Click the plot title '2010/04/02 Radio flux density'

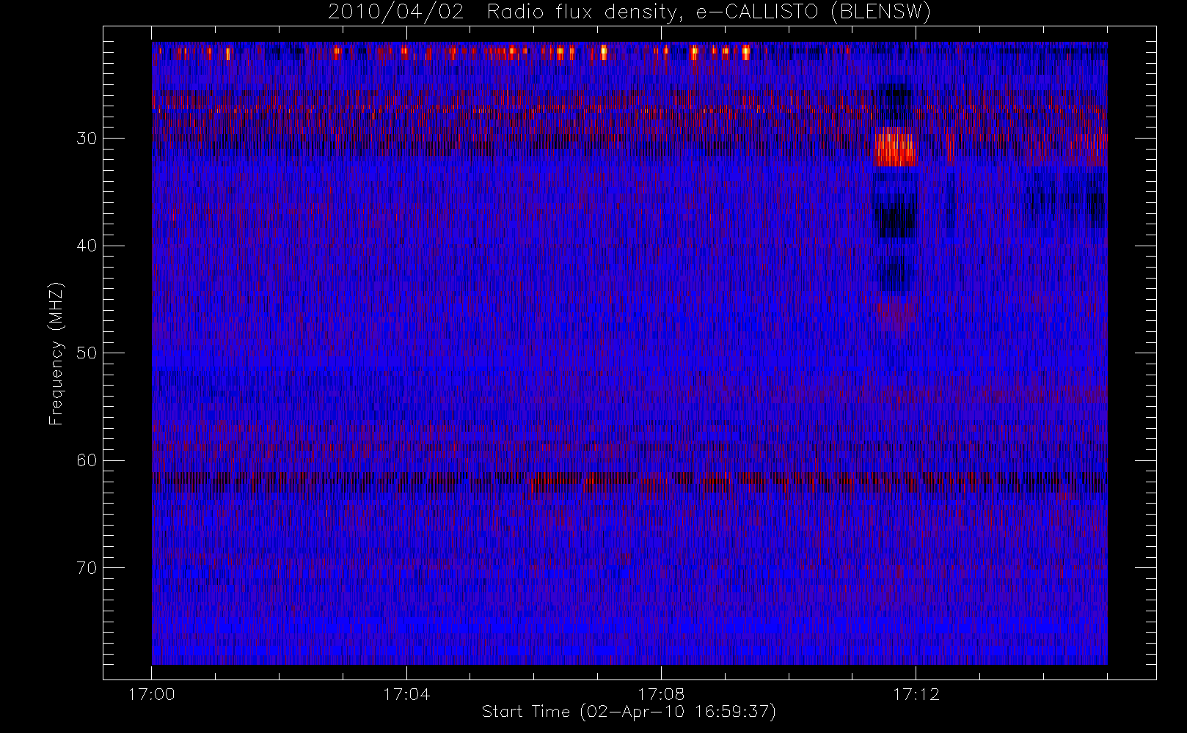629,12
